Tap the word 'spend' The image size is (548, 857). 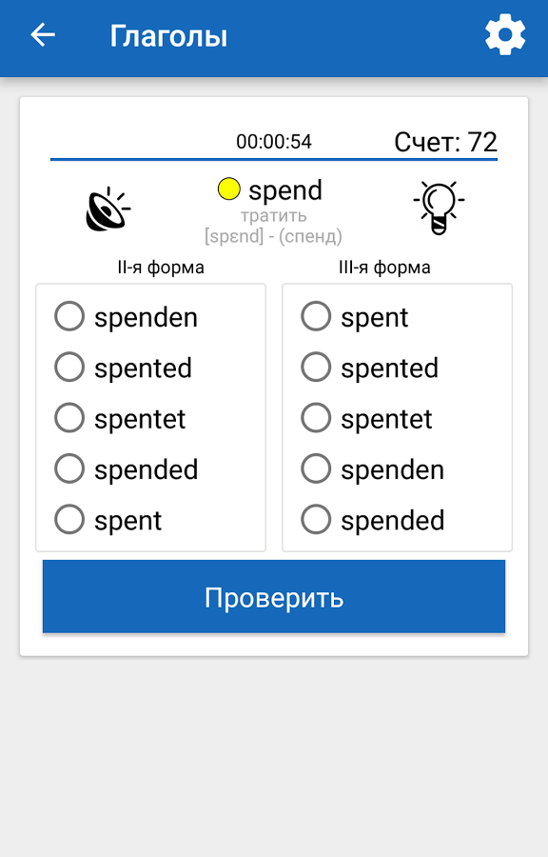click(x=285, y=190)
